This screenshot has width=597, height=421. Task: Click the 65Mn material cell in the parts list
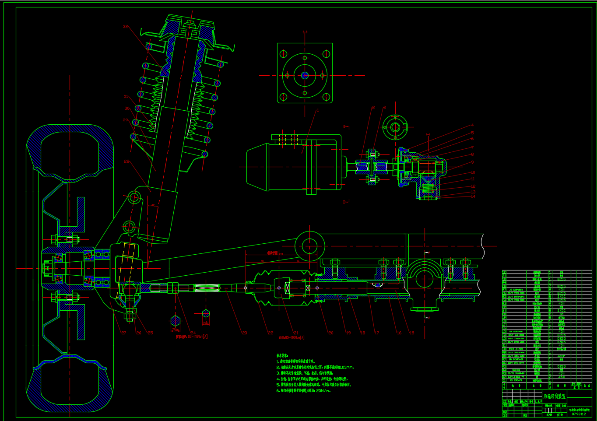click(561, 342)
